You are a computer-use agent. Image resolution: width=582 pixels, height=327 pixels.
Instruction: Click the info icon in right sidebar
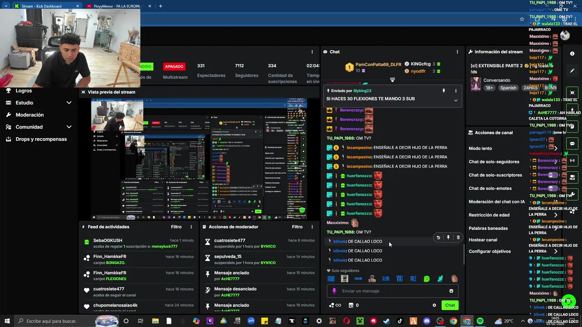tap(572, 54)
